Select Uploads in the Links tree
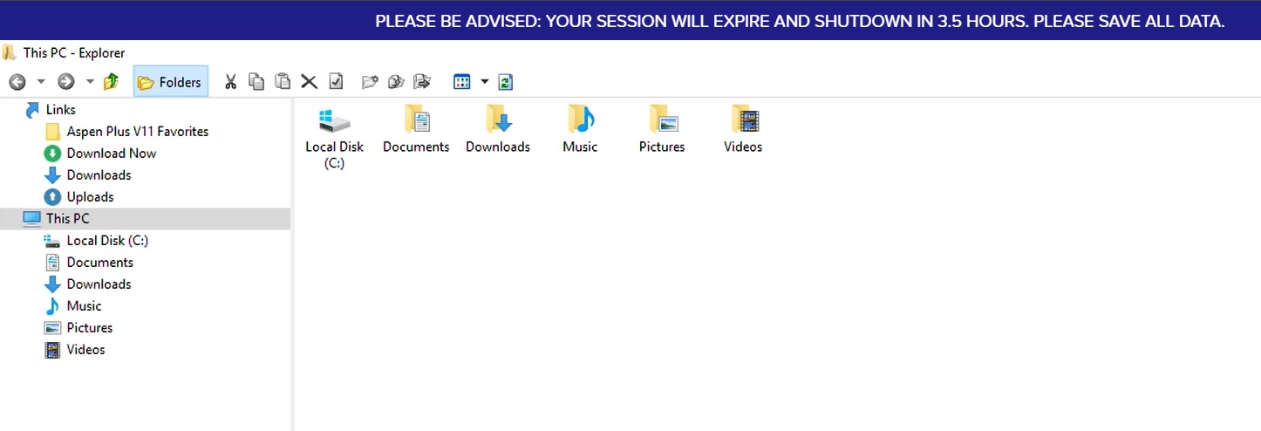1261x431 pixels. pyautogui.click(x=90, y=197)
